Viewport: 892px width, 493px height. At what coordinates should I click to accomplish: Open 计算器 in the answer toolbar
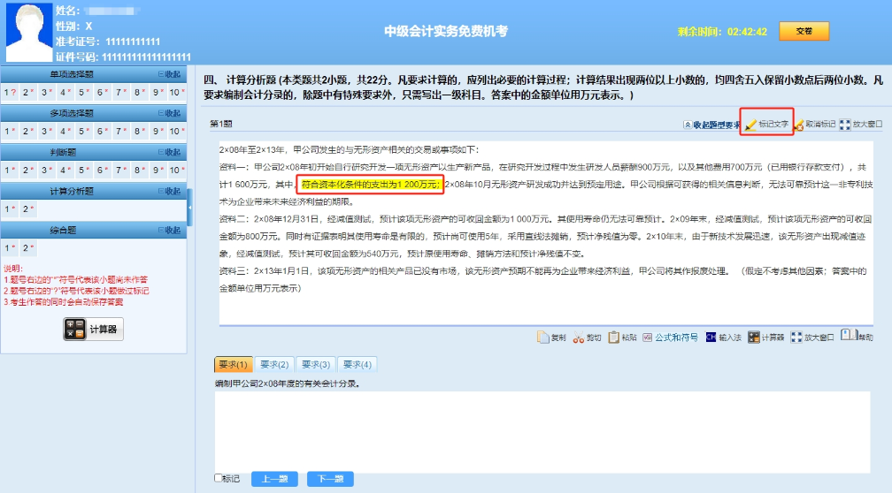(765, 338)
